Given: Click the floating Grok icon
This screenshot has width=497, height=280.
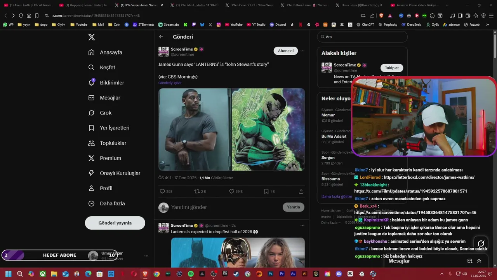Looking at the screenshot, I should 481,243.
